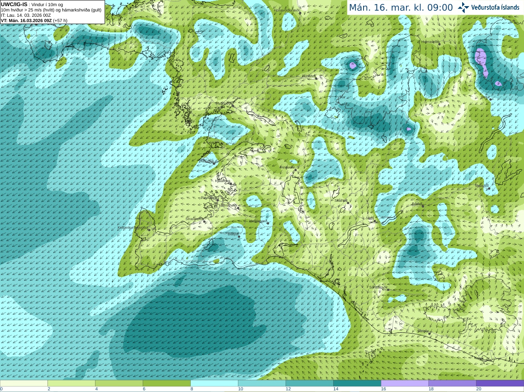Click the Bláfjöll station label
The image size is (524, 392).
tap(233, 234)
